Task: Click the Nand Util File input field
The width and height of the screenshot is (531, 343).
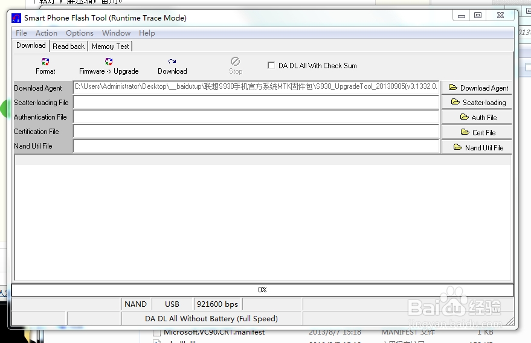Action: point(256,146)
